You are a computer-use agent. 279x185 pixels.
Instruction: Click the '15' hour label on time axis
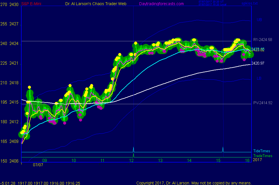click(x=218, y=161)
